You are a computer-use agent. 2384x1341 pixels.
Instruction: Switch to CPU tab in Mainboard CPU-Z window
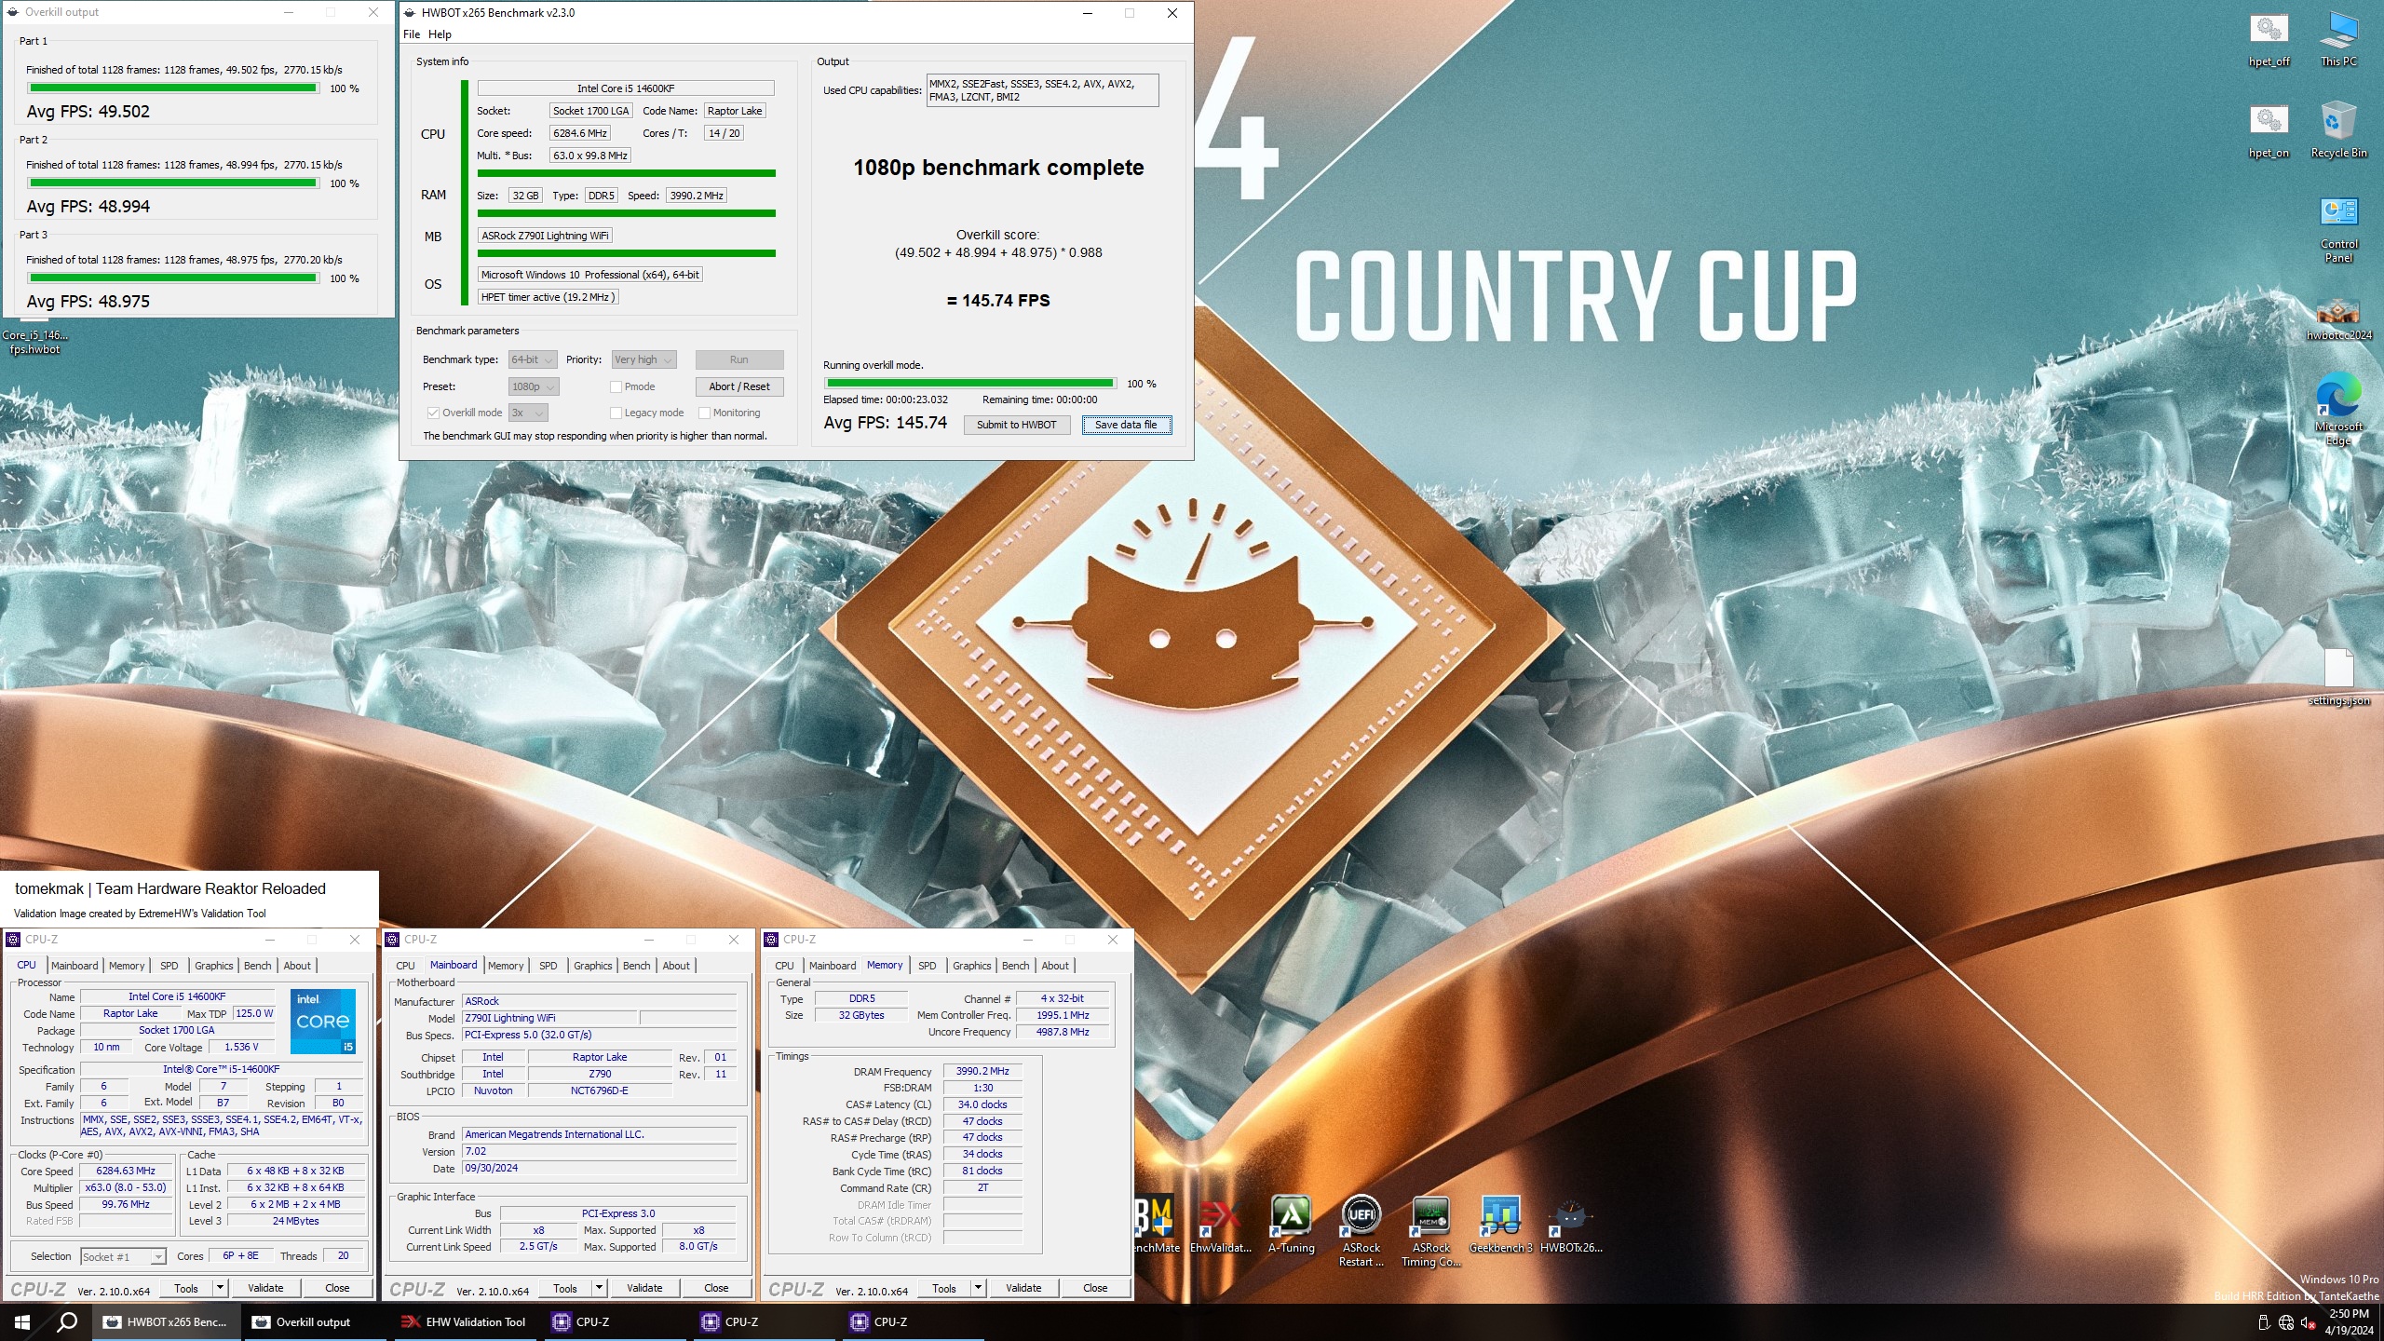pyautogui.click(x=405, y=966)
